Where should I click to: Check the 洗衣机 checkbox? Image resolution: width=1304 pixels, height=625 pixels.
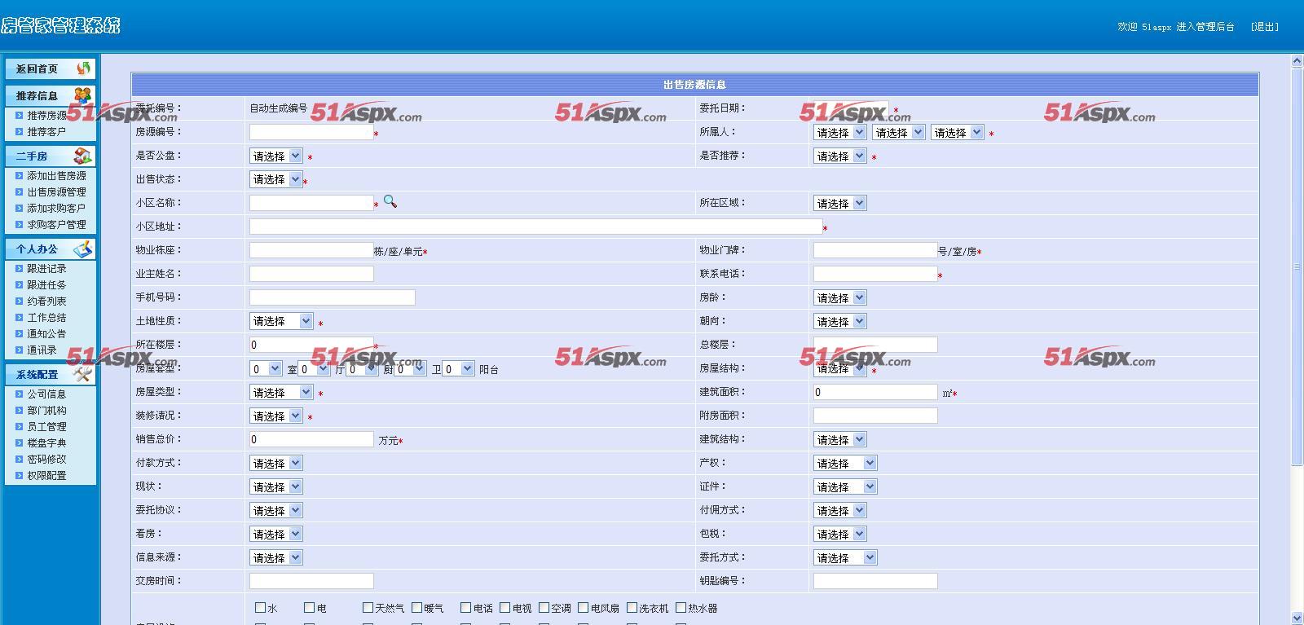(632, 607)
